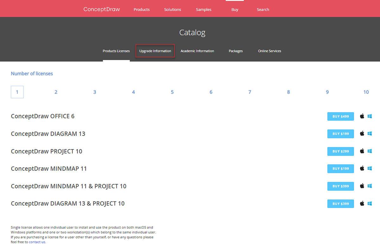The width and height of the screenshot is (380, 248).
Task: Buy ConceptDraw PROJECT 10 for $299
Action: point(341,151)
